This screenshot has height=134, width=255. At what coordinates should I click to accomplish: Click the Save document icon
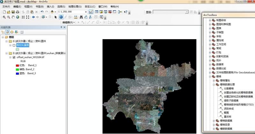tap(13, 12)
